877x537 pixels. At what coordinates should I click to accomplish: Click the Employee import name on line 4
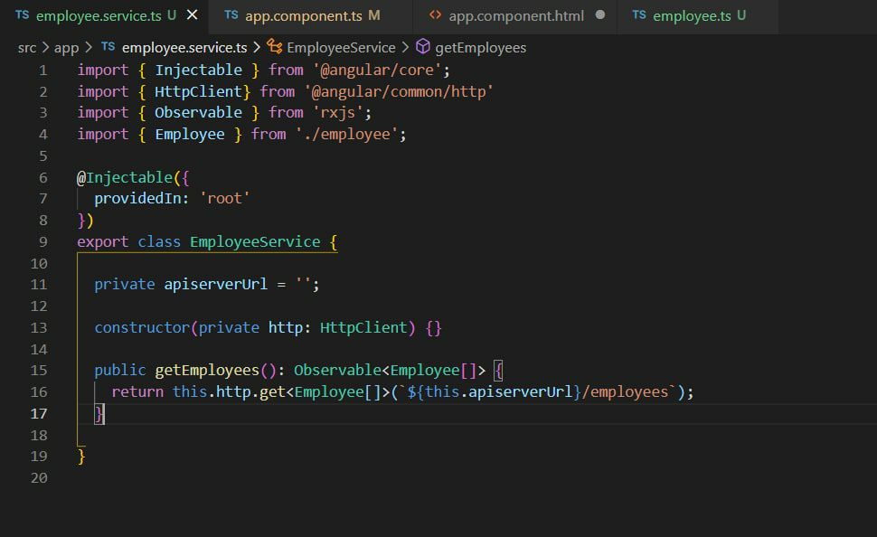coord(190,135)
